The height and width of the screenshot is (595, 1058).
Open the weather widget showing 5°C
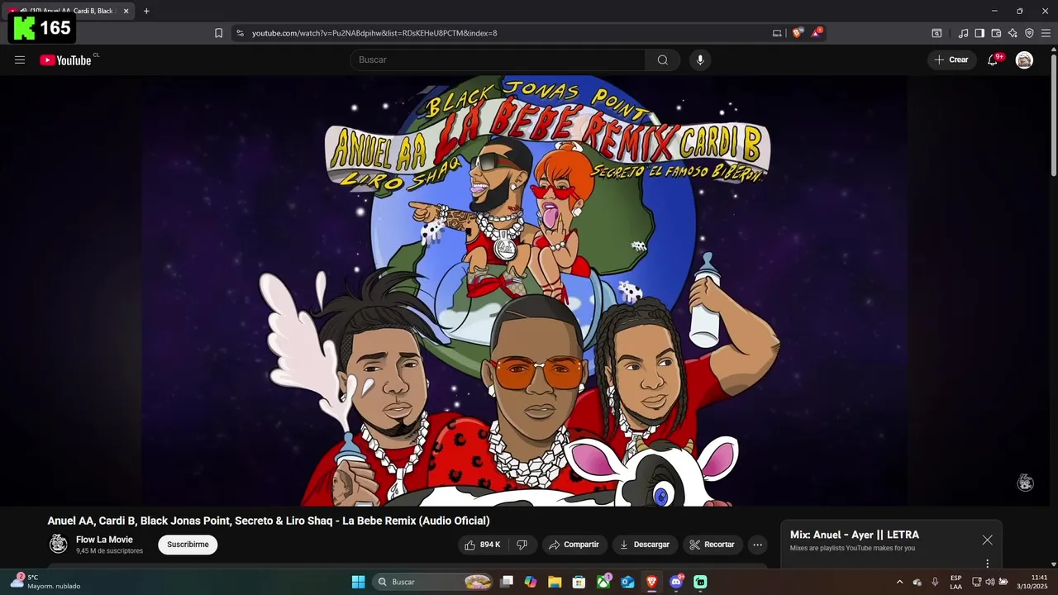tap(46, 582)
